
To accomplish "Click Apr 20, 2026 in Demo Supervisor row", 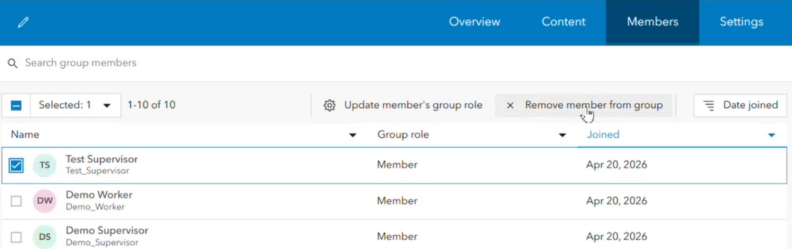I will coord(617,237).
